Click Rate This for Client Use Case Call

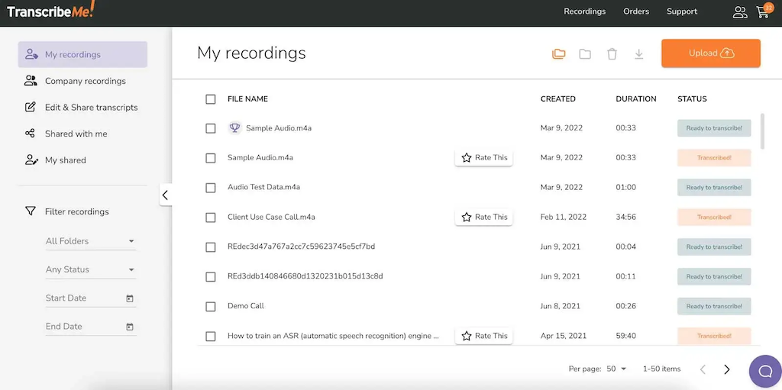point(484,218)
